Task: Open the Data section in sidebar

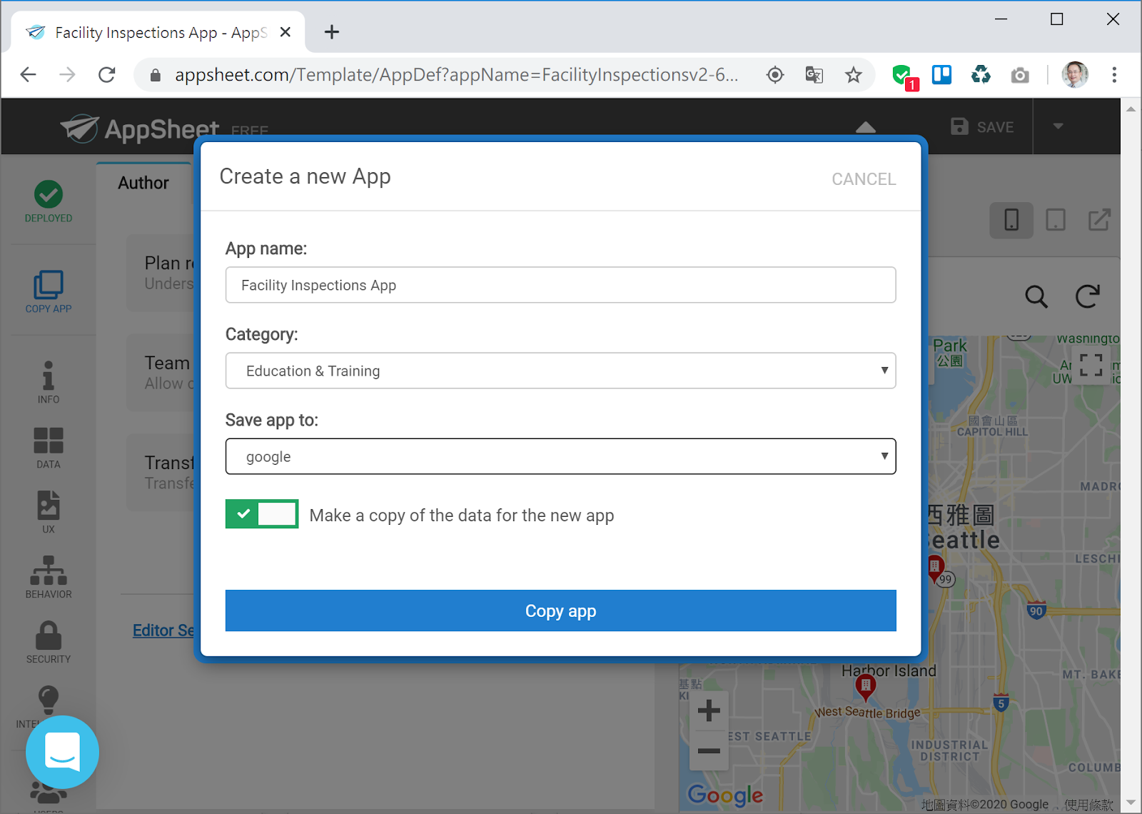Action: [x=49, y=448]
